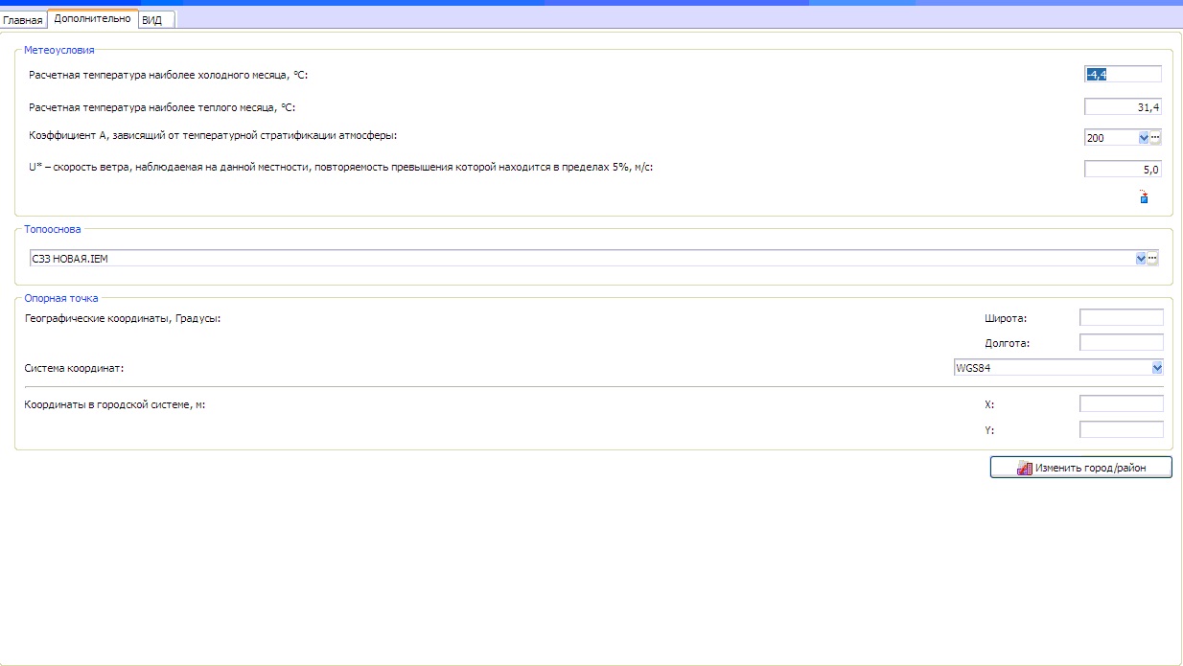The image size is (1183, 666).
Task: Focus the X coordinate input field
Action: pyautogui.click(x=1121, y=404)
